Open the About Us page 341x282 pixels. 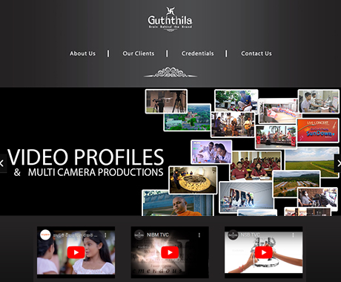pos(82,53)
